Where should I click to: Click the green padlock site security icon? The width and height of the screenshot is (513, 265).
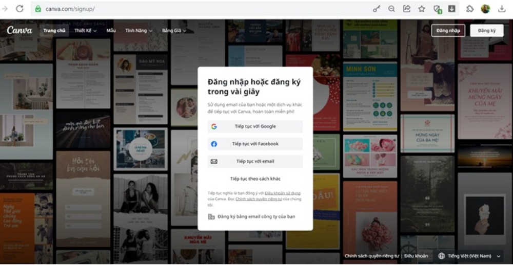(x=38, y=9)
